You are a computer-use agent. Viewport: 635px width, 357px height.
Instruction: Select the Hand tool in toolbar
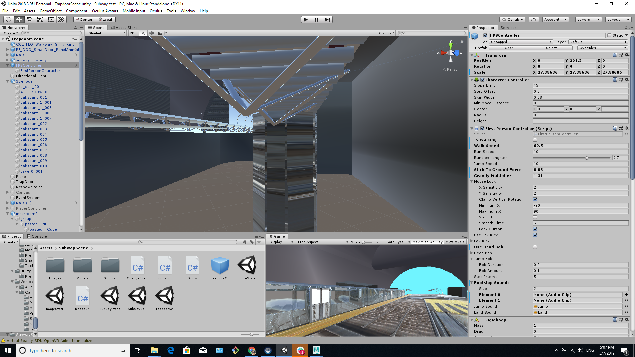click(x=8, y=20)
